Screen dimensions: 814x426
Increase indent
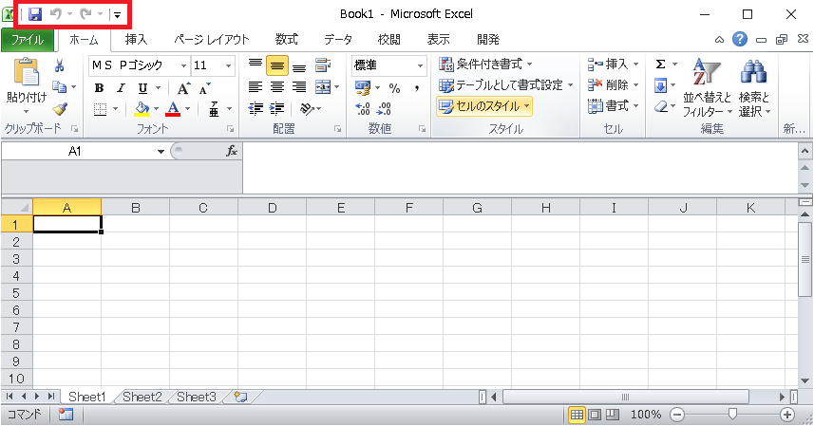click(x=277, y=108)
